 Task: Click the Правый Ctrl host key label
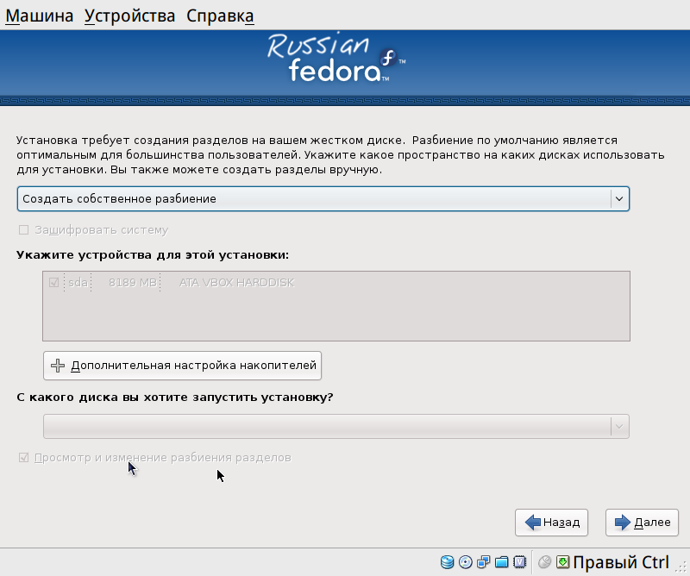click(621, 562)
